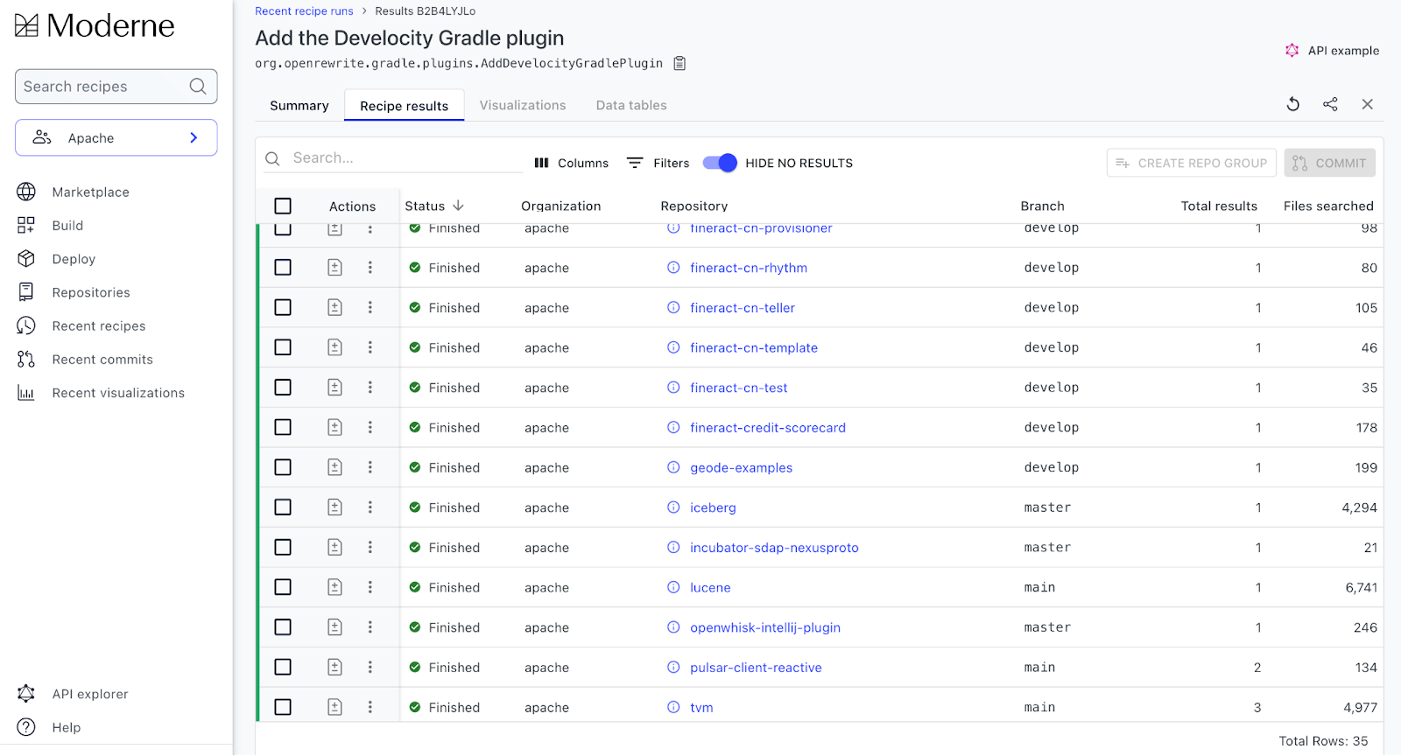Open diff icon for tvm row

point(334,707)
